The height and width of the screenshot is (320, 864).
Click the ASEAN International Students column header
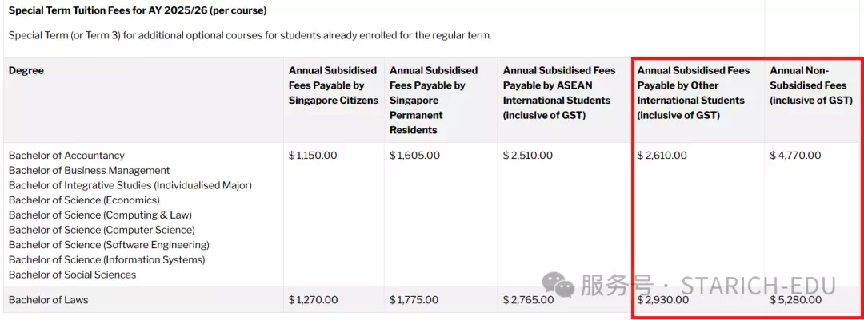557,93
